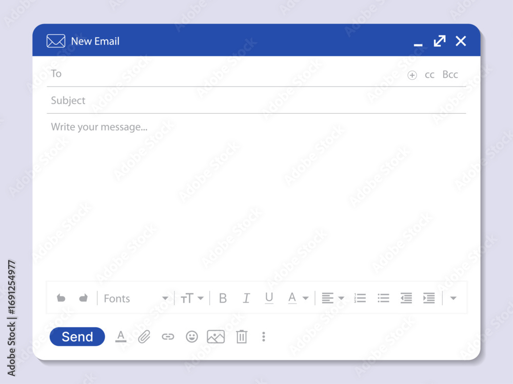Insert a link with the chain icon
The image size is (513, 384).
pos(168,337)
